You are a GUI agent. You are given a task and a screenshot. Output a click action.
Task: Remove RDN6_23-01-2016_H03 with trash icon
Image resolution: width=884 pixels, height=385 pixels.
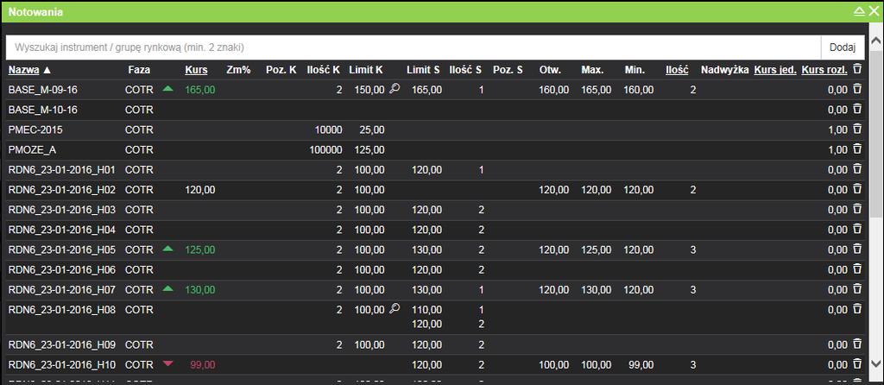857,209
